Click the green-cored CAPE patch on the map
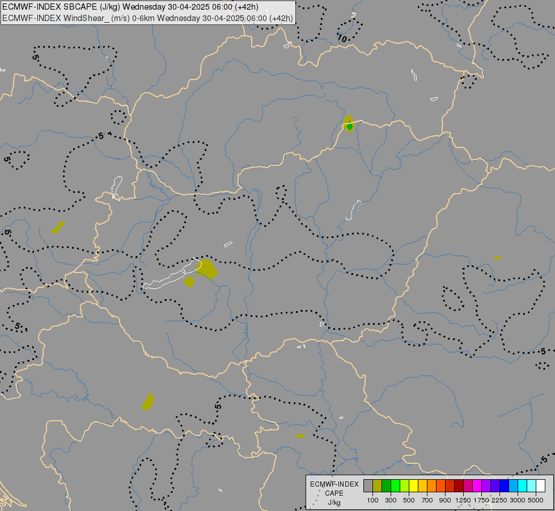This screenshot has height=511, width=555. coord(349,124)
